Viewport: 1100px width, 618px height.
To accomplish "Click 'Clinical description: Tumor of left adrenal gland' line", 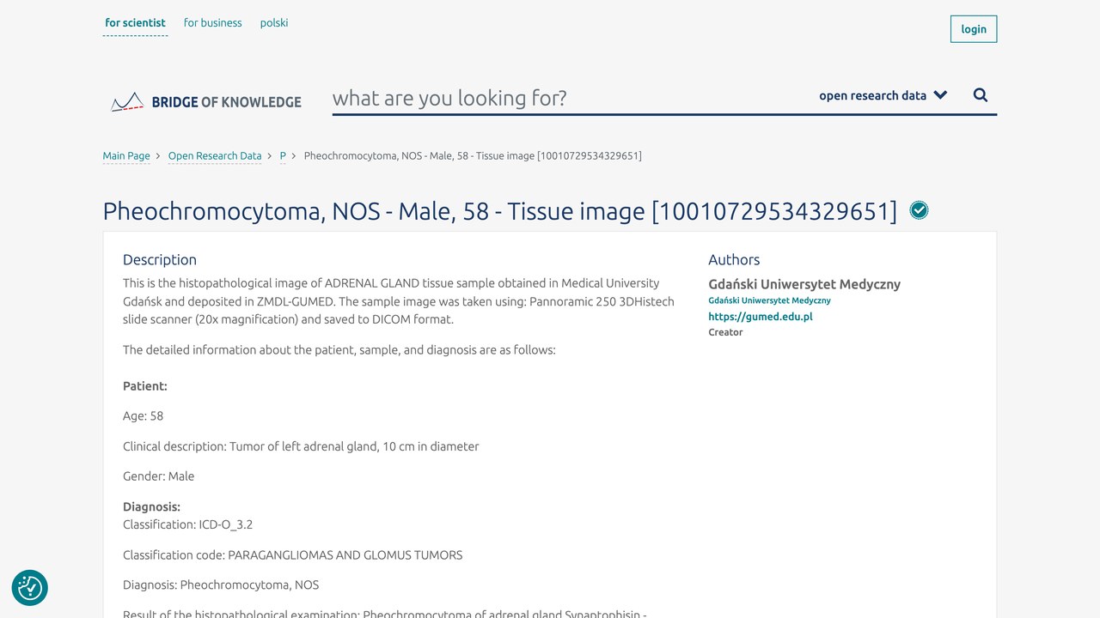I will coord(301,446).
